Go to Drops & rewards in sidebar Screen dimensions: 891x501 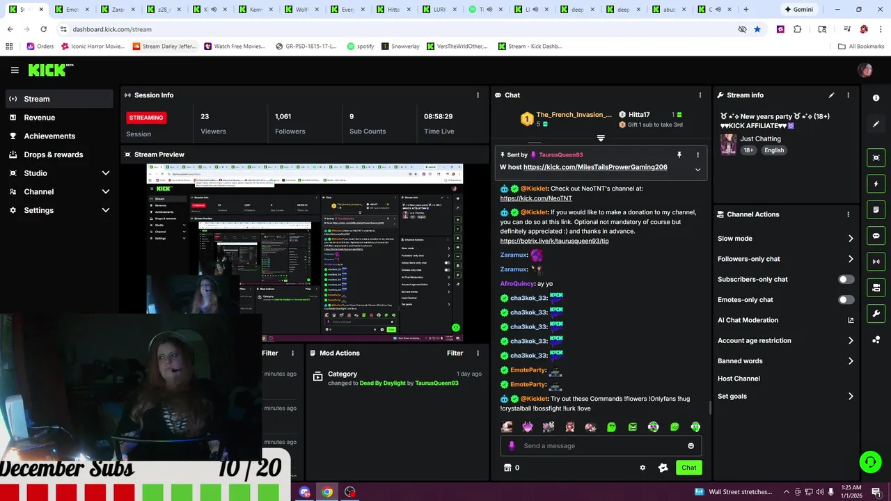click(x=59, y=154)
